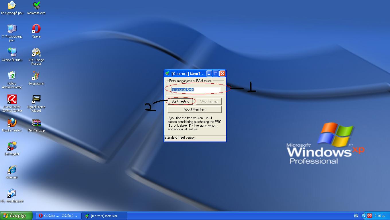Image resolution: width=390 pixels, height=220 pixels.
Task: Click the Start Testing button
Action: click(180, 101)
